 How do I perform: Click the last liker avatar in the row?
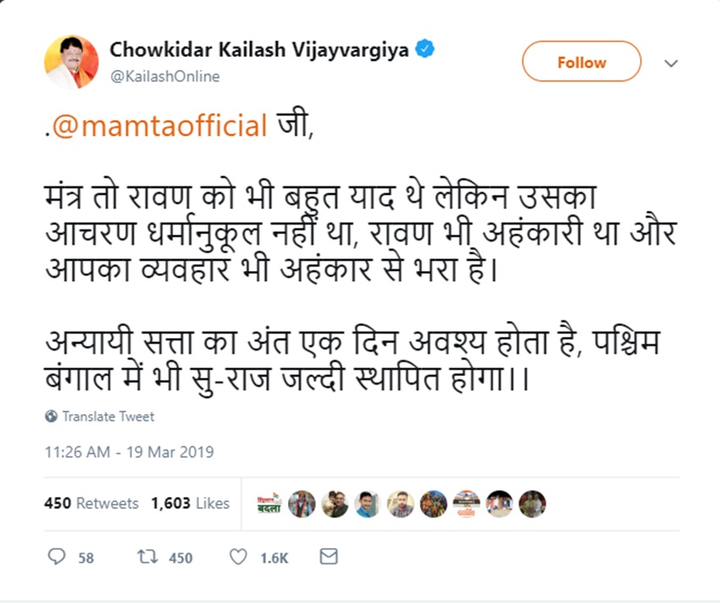point(532,504)
